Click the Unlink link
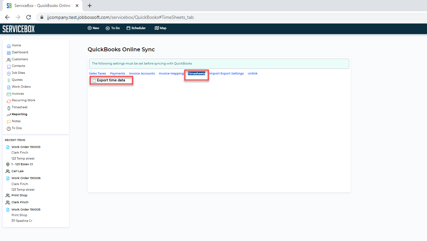Viewport: 427px width, 241px height. tap(253, 73)
